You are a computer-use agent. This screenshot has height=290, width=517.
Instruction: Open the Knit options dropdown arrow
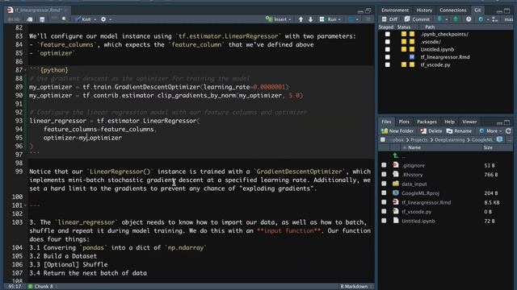[x=95, y=19]
